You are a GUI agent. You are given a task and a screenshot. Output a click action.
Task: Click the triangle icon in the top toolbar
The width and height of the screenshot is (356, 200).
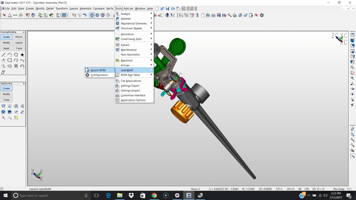click(x=9, y=15)
